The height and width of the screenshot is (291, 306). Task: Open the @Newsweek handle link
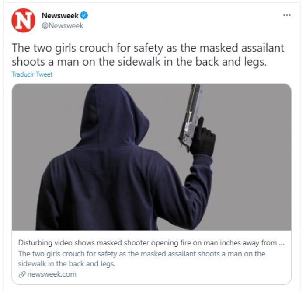pyautogui.click(x=63, y=25)
